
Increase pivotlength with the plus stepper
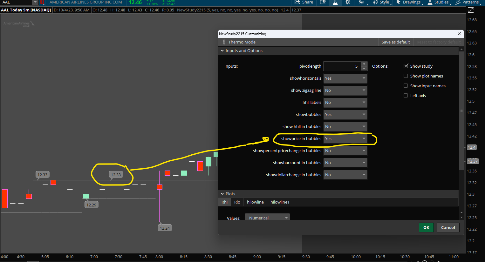[364, 64]
